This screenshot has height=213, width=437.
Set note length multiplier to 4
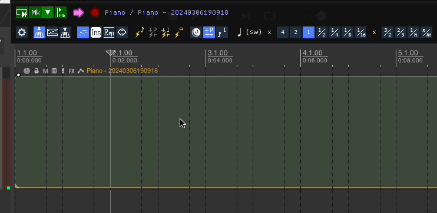(283, 32)
